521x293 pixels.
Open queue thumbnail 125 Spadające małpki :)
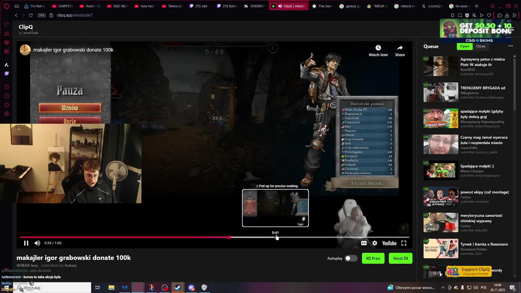point(441,171)
